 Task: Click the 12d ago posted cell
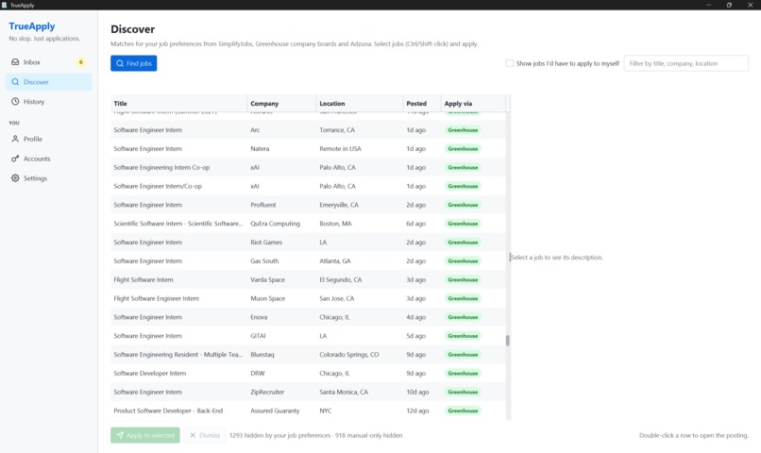click(x=417, y=411)
